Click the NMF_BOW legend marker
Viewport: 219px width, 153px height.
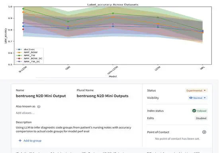[19, 53]
